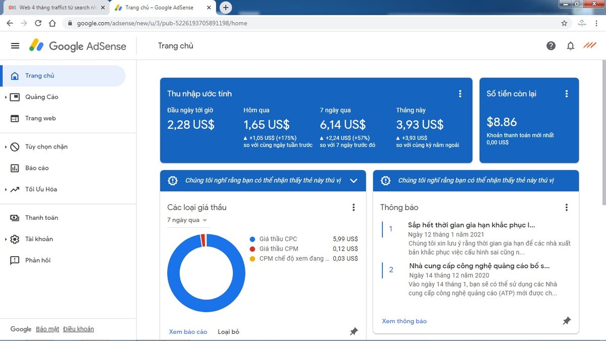Click 'Loại bỏ' to dismiss the card
Image resolution: width=606 pixels, height=341 pixels.
tap(228, 332)
